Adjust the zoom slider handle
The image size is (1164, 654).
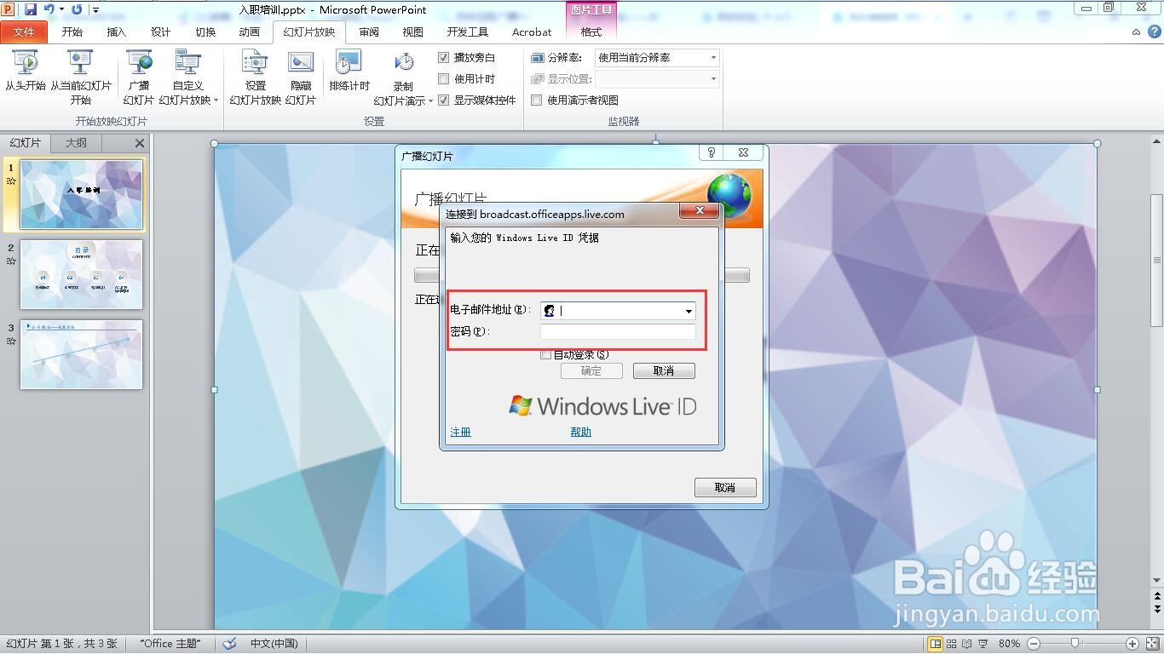coord(1075,644)
